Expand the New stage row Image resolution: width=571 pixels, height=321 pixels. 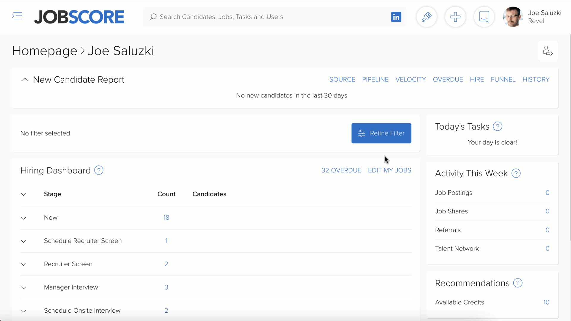[x=24, y=218]
